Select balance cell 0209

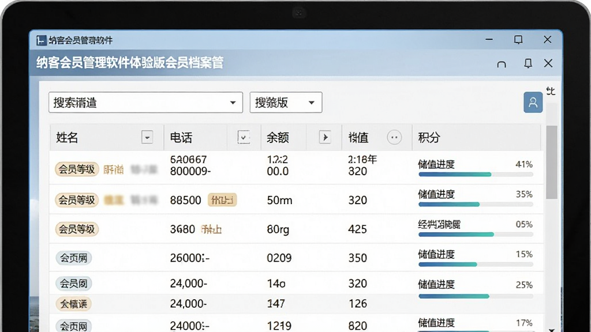click(x=279, y=258)
